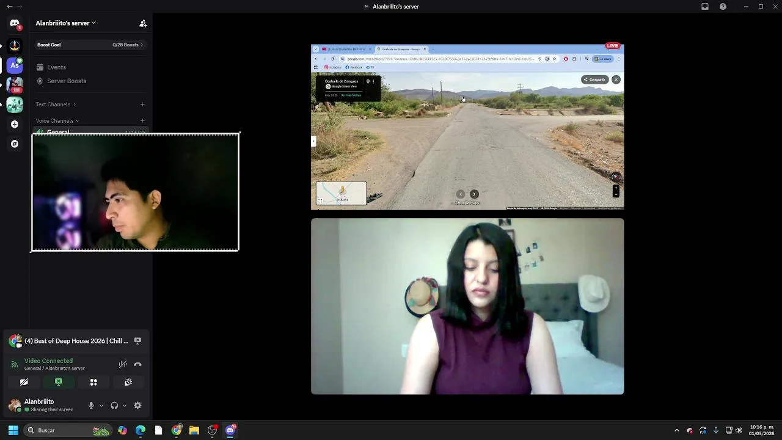Image resolution: width=782 pixels, height=440 pixels.
Task: Open the rocket-logo server in server list
Action: (x=15, y=45)
